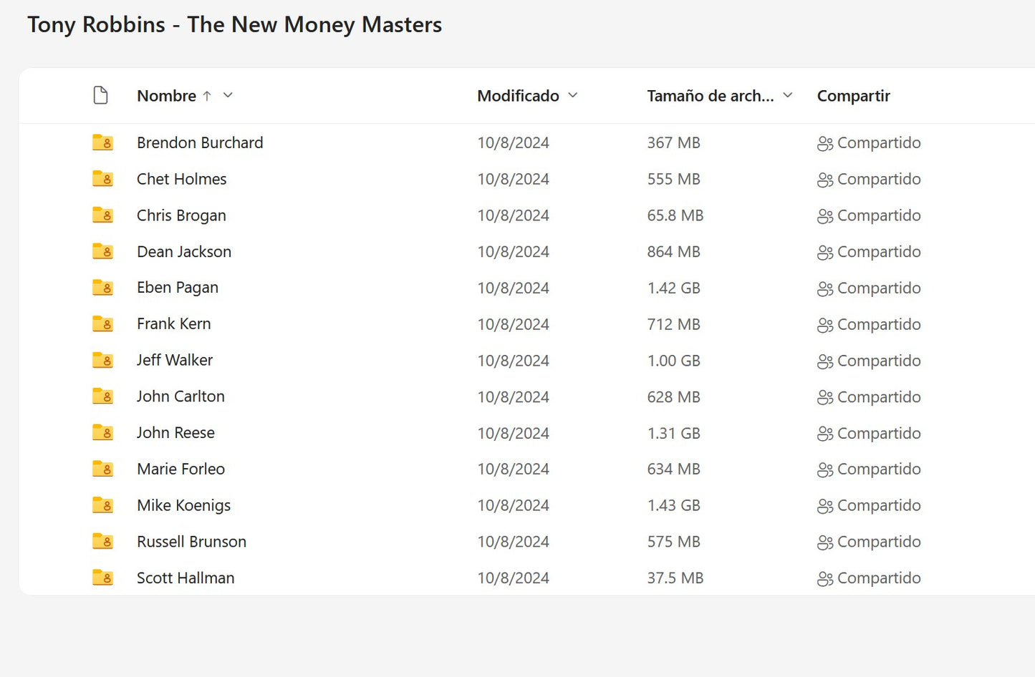Select the John Reese row by its date

coord(513,434)
